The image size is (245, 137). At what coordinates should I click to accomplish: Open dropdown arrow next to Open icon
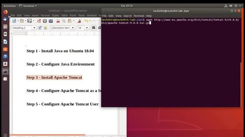click(26, 21)
